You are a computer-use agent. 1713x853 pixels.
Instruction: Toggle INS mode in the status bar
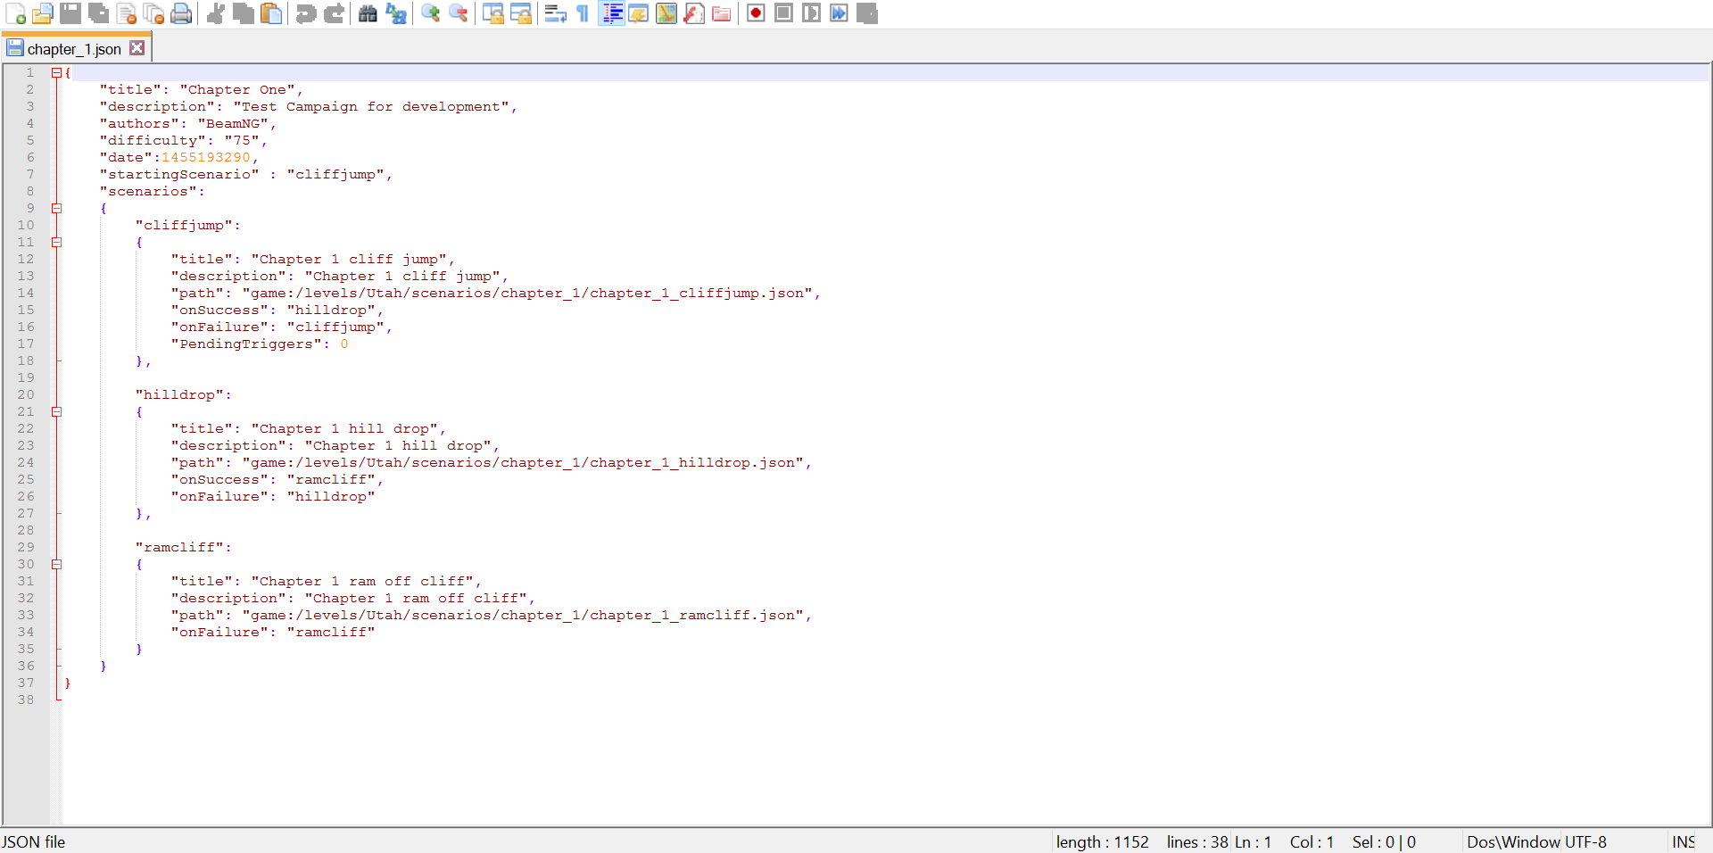pyautogui.click(x=1684, y=841)
